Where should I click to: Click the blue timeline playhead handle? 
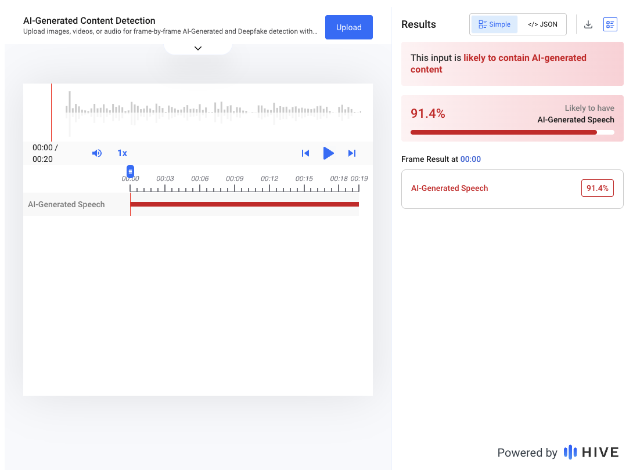click(131, 171)
